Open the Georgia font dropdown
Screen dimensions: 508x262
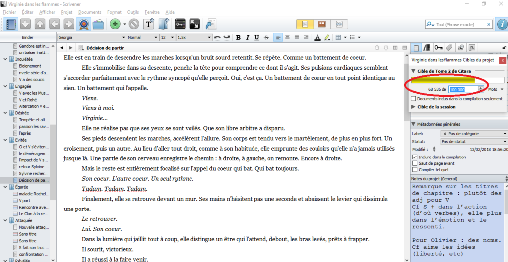tap(91, 38)
